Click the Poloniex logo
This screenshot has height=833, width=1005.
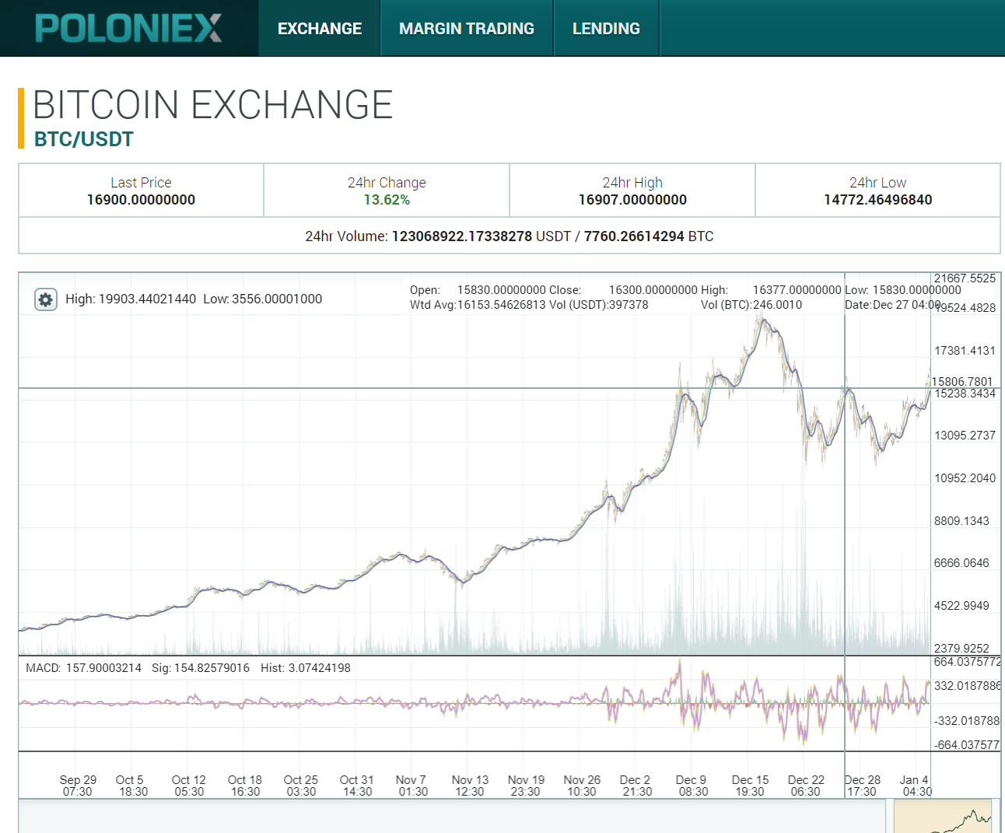tap(129, 28)
